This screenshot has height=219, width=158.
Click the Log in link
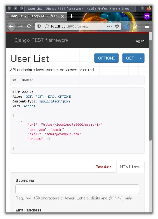pos(139,41)
